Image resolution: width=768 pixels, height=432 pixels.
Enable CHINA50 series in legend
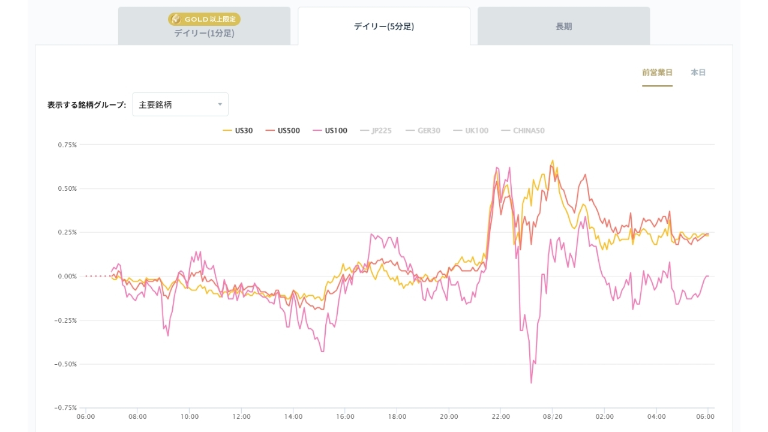pos(523,131)
